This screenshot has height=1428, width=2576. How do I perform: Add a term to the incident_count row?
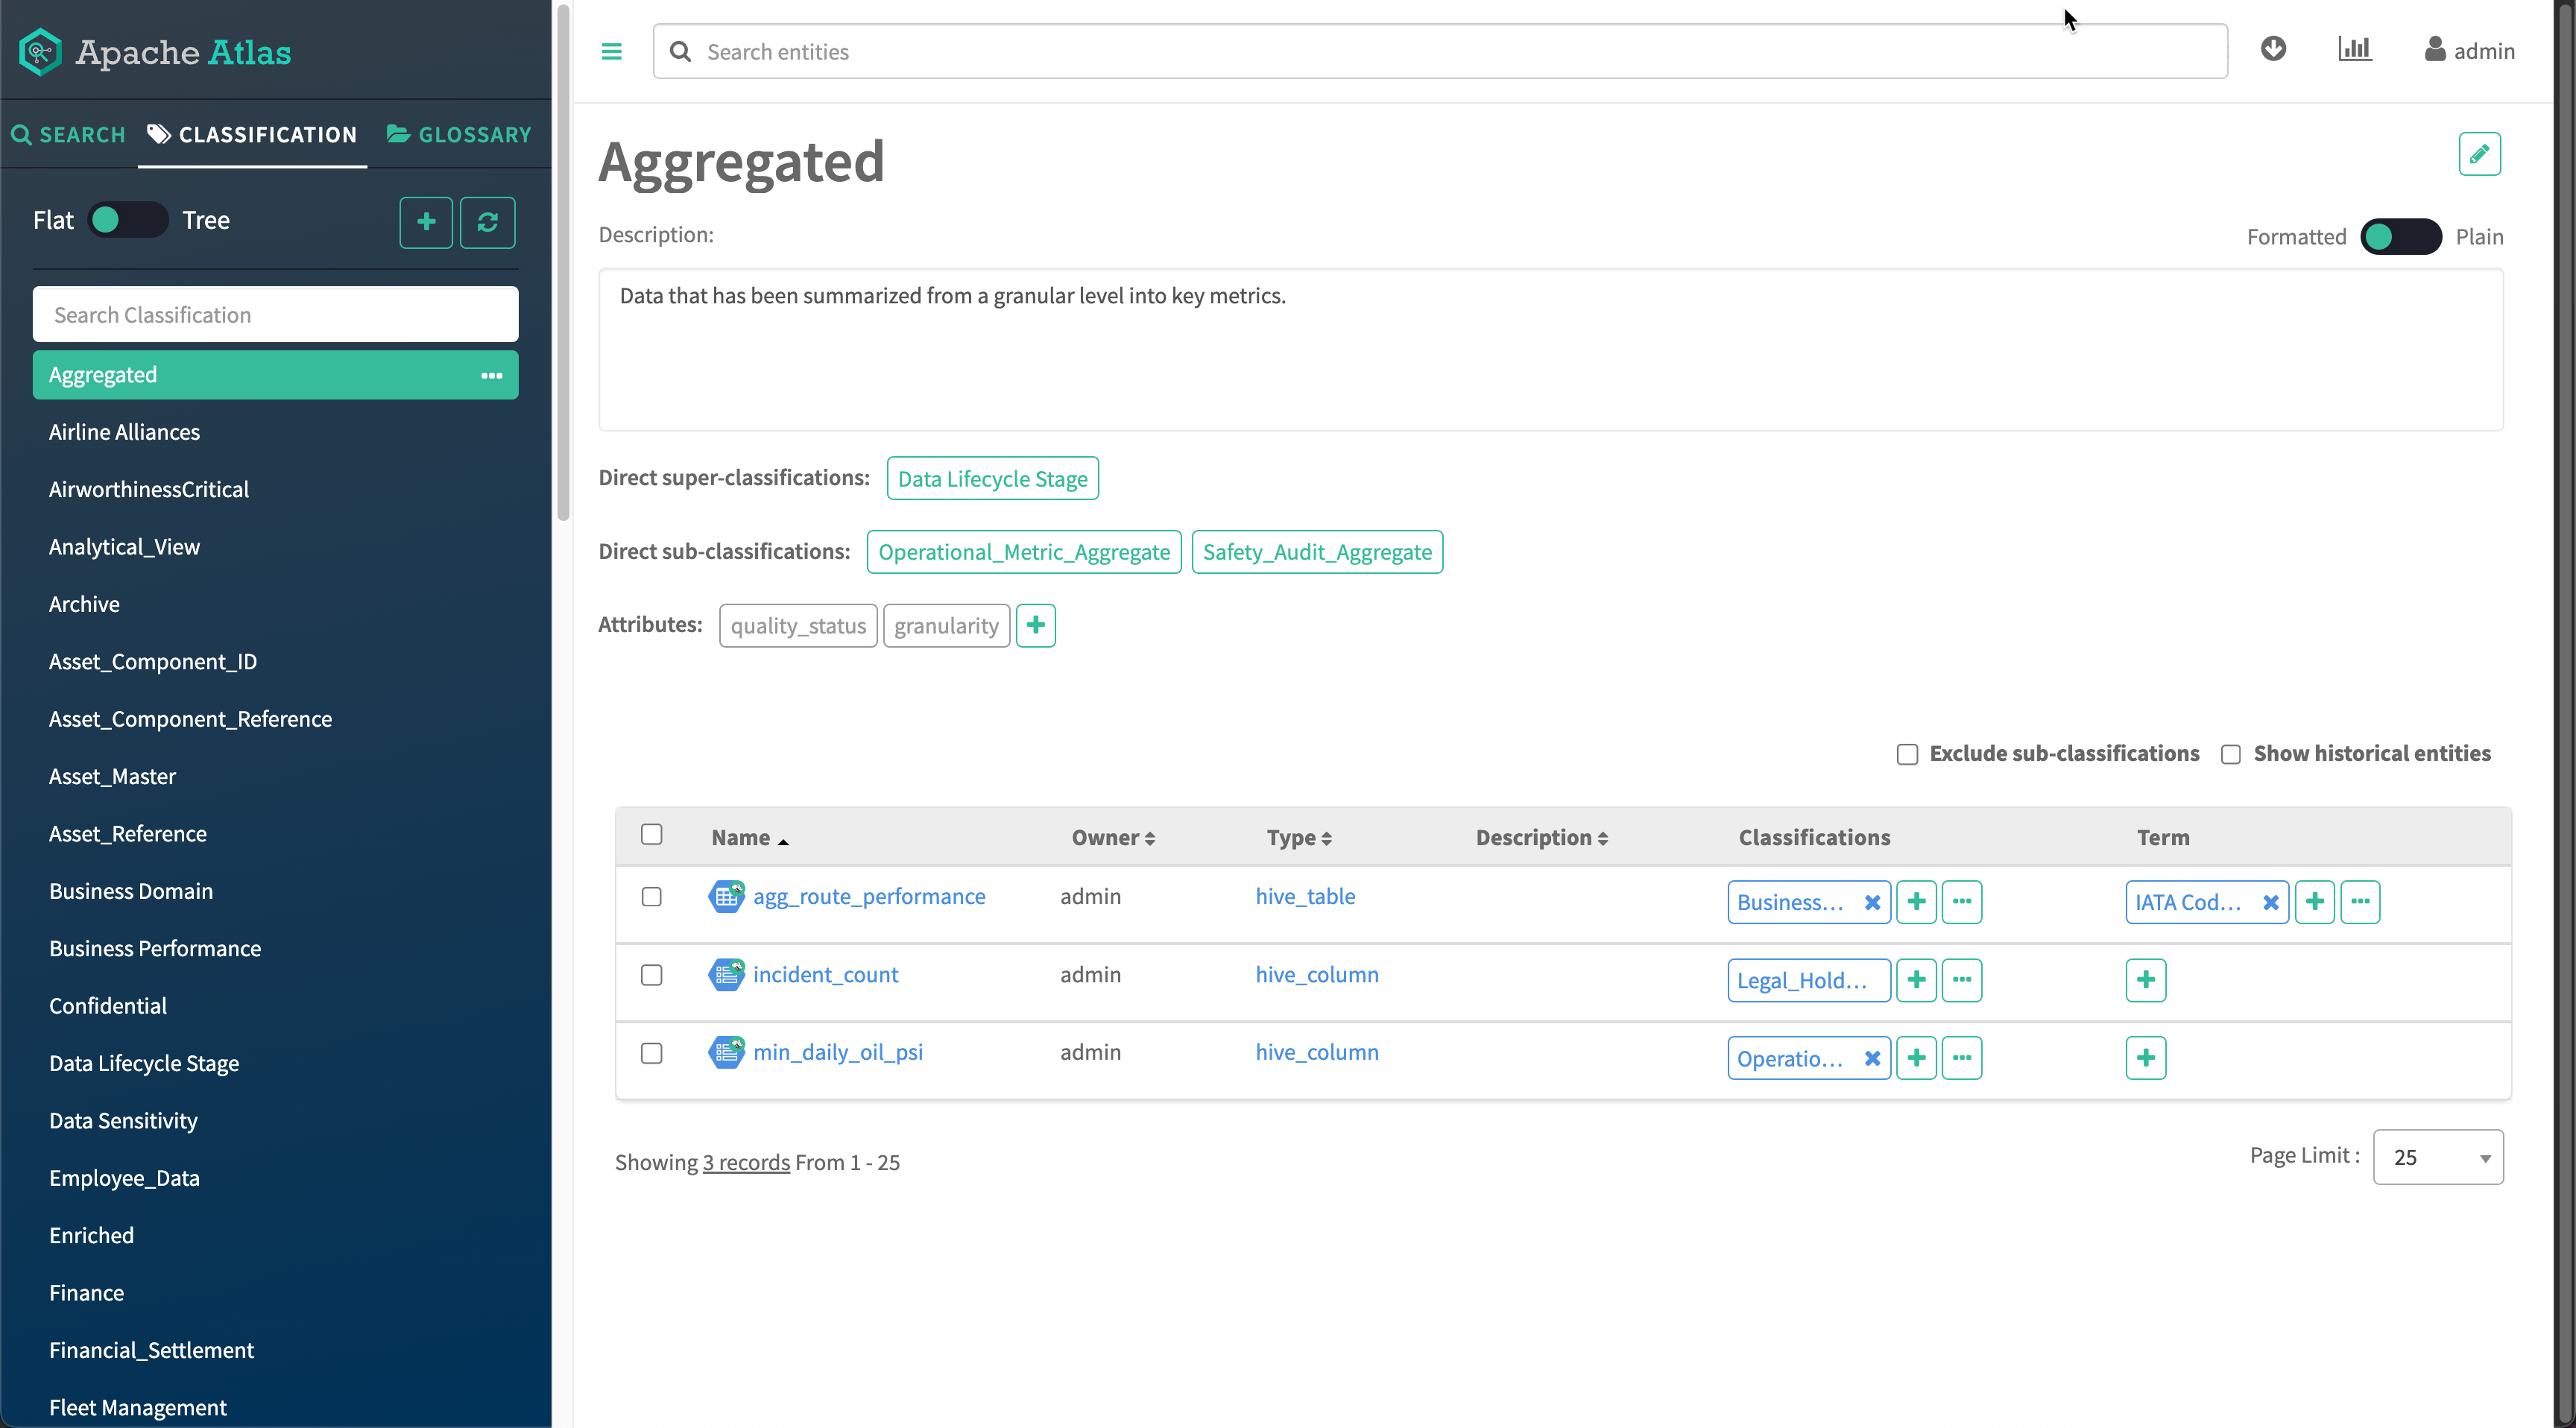click(2145, 980)
